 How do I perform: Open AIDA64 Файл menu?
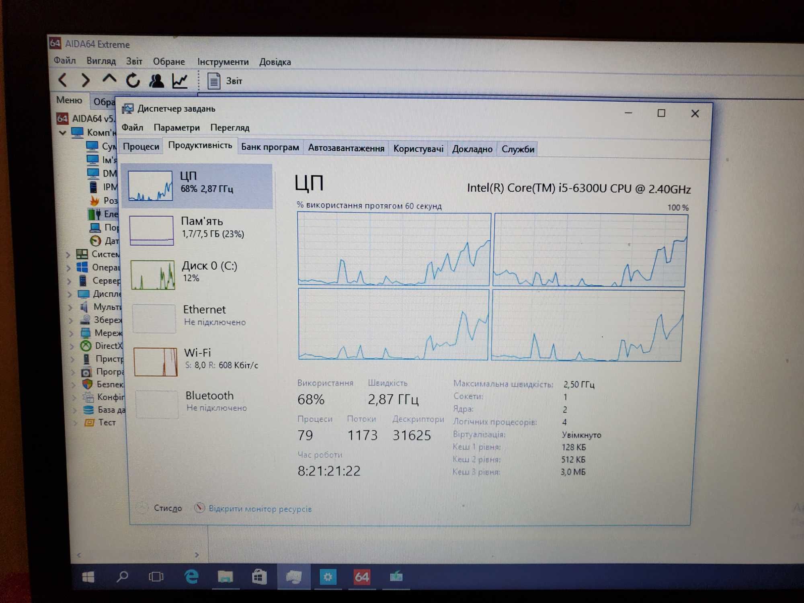pos(65,60)
